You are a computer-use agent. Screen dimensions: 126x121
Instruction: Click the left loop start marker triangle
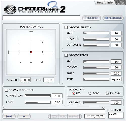tap(4, 108)
